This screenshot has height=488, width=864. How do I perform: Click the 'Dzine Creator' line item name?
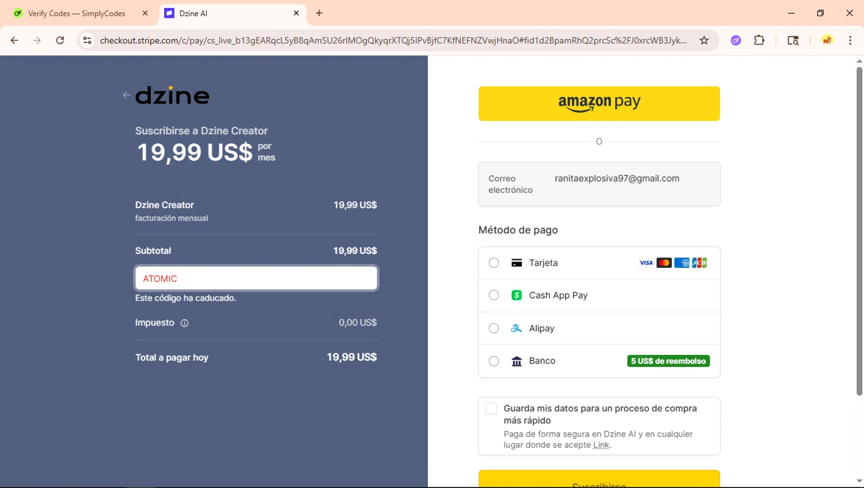164,205
